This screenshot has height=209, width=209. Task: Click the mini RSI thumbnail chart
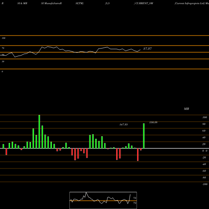(103, 200)
